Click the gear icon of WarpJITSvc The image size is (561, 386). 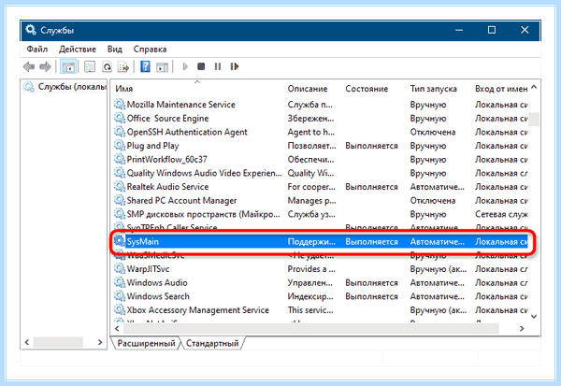click(120, 268)
